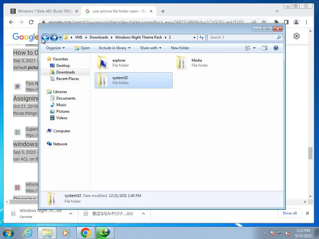Screen dimensions: 319x239
Task: Open the 'Include in library' menu
Action: [x=115, y=48]
